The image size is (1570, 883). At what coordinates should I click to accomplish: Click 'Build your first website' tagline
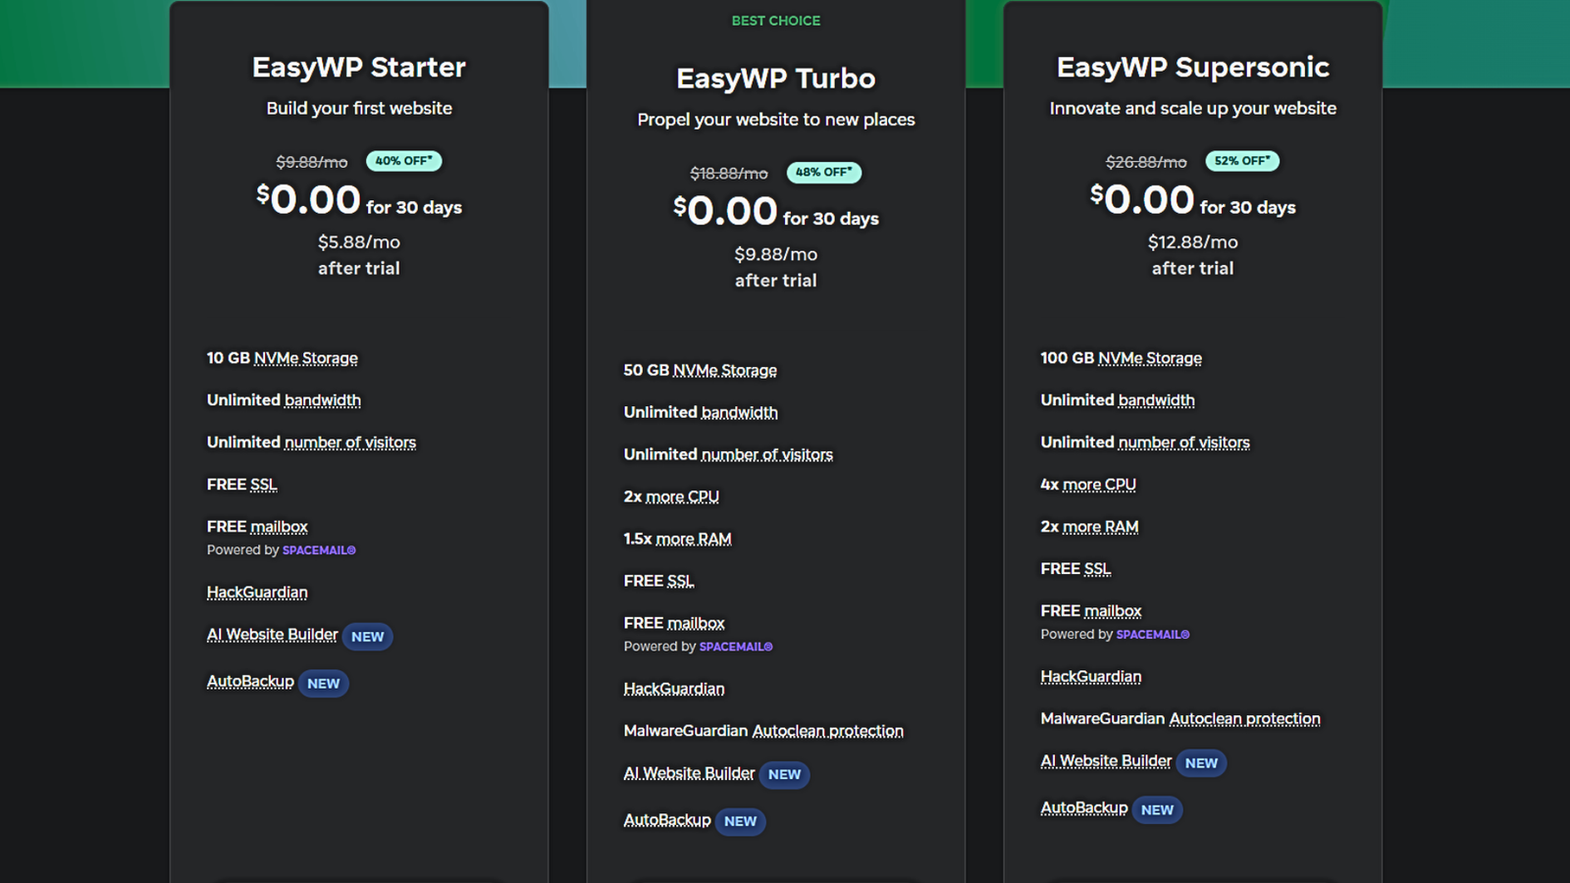[359, 109]
